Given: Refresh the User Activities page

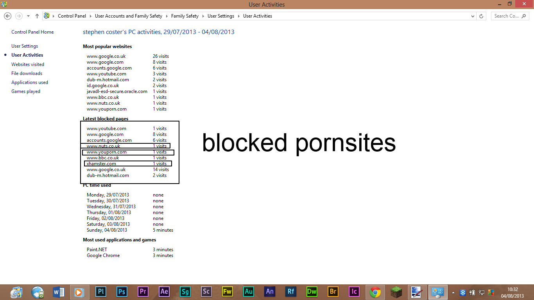Looking at the screenshot, I should pos(481,16).
